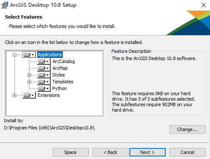This screenshot has width=210, height=159.
Task: Click the Space button
Action: coord(71,152)
